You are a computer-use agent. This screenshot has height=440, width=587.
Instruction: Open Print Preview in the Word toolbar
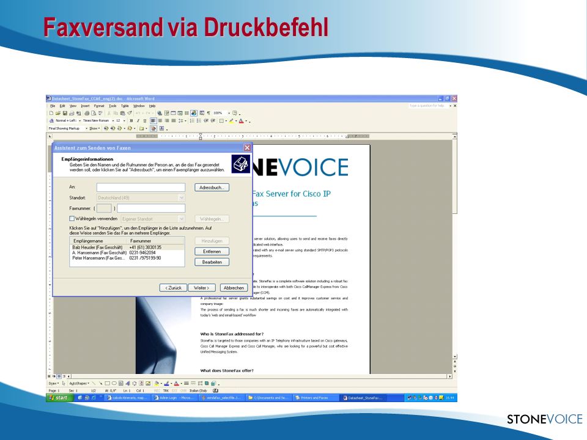tap(94, 113)
